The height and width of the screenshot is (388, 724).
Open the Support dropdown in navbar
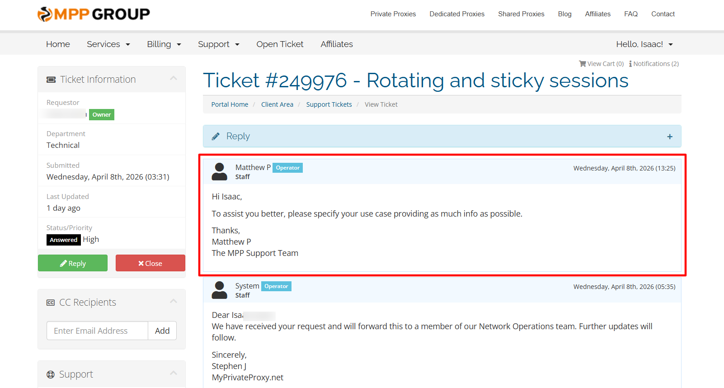(219, 44)
